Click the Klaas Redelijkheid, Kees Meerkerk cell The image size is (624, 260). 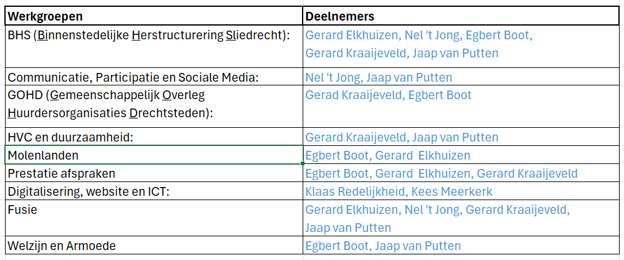[462, 191]
